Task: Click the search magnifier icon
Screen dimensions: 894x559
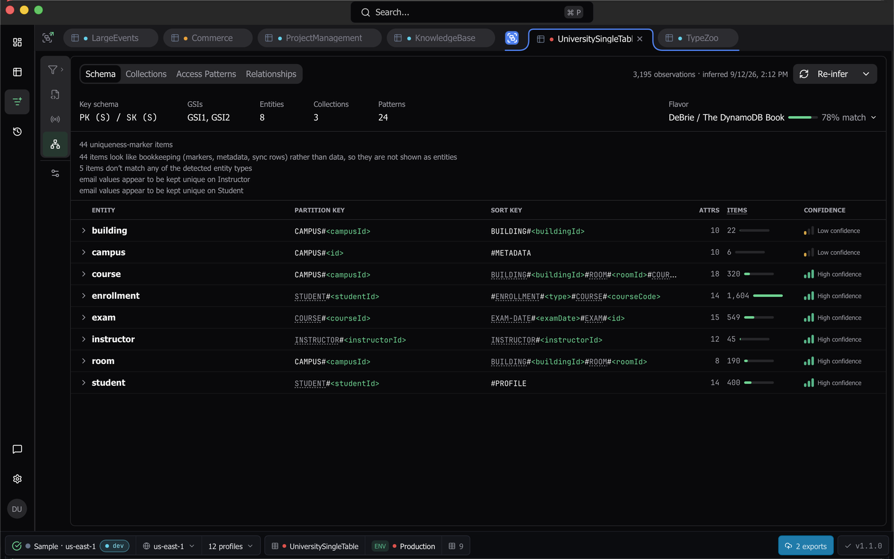Action: coord(366,12)
